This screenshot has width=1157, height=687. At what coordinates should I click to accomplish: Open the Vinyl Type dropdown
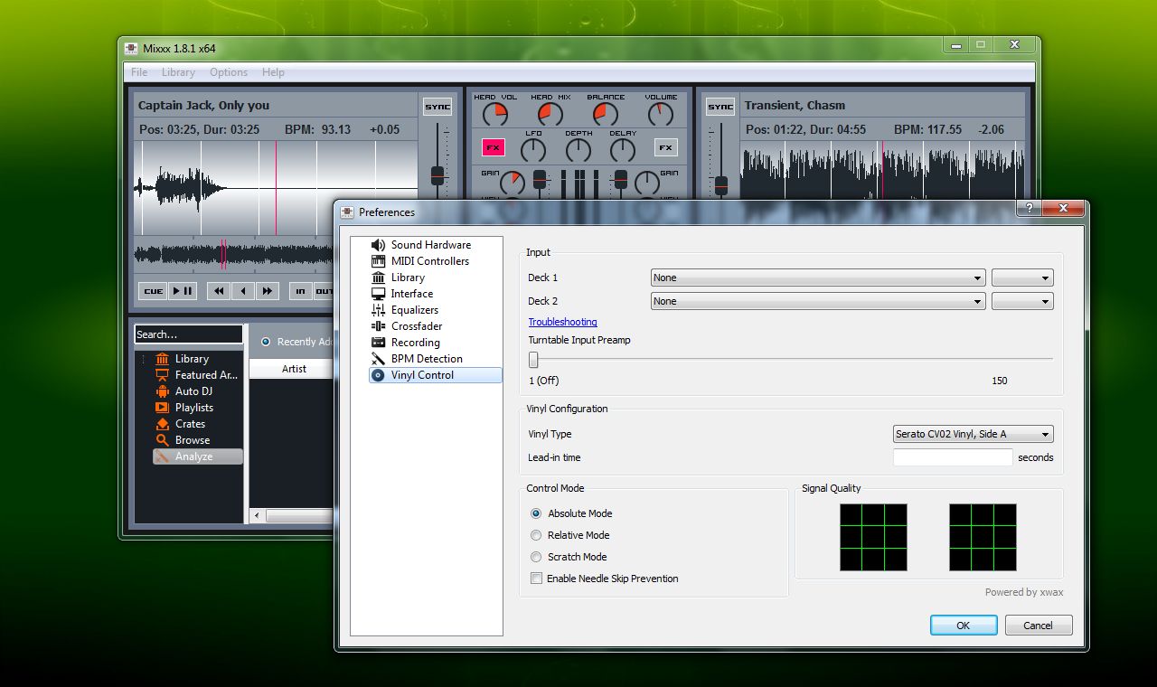coord(973,434)
